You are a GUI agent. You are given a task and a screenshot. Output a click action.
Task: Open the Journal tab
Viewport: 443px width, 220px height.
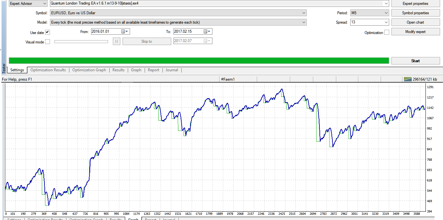coord(172,70)
